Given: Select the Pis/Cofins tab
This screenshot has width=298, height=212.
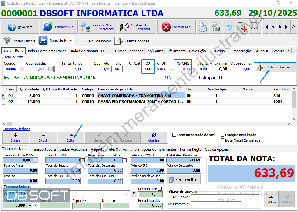Looking at the screenshot, I should click(x=154, y=51).
